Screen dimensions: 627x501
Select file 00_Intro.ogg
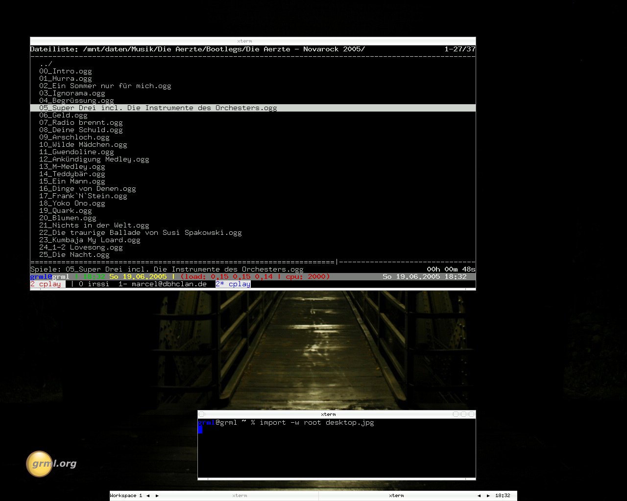click(x=66, y=71)
